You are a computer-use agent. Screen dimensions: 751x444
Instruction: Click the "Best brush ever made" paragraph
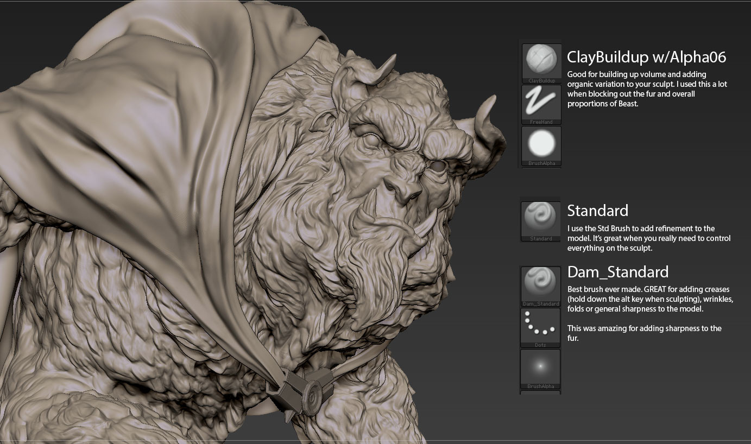(x=650, y=299)
